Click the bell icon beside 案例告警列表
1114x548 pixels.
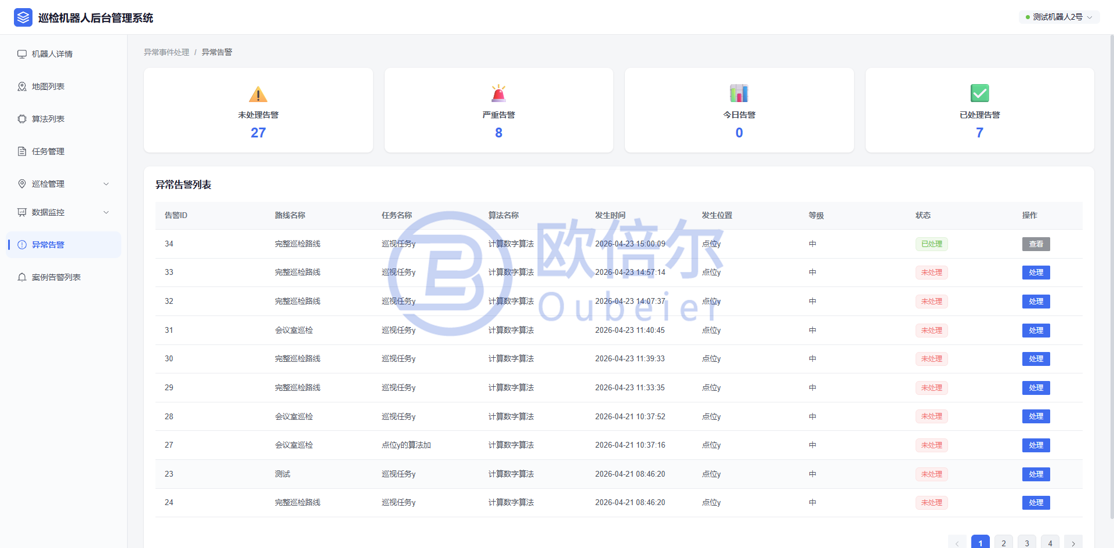tap(22, 277)
